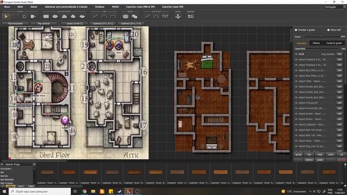347x195 pixels.
Task: Select the object Bath Tub Small layer row
Action: (x=318, y=130)
